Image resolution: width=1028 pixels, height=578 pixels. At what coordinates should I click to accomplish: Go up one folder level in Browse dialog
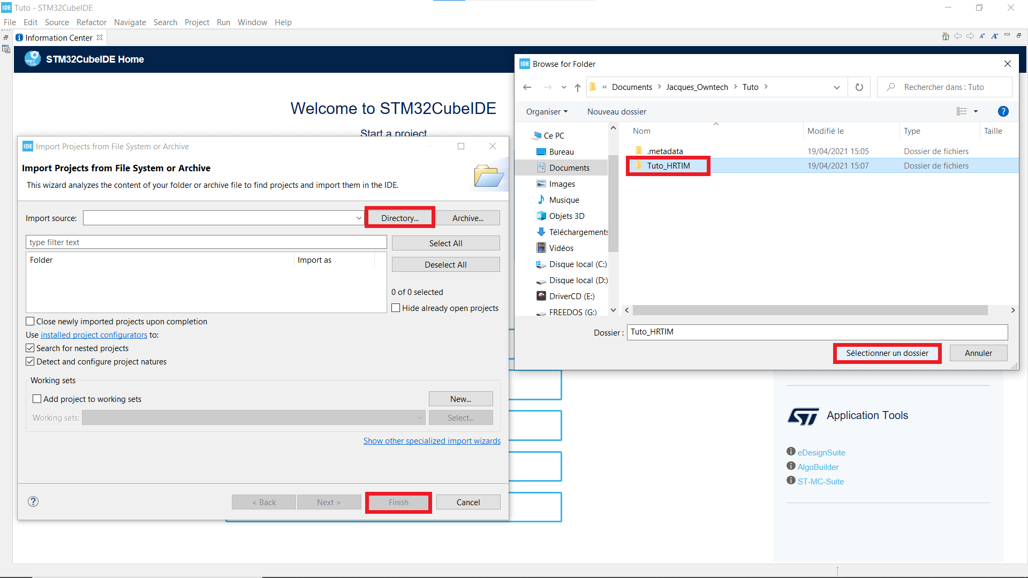[578, 87]
